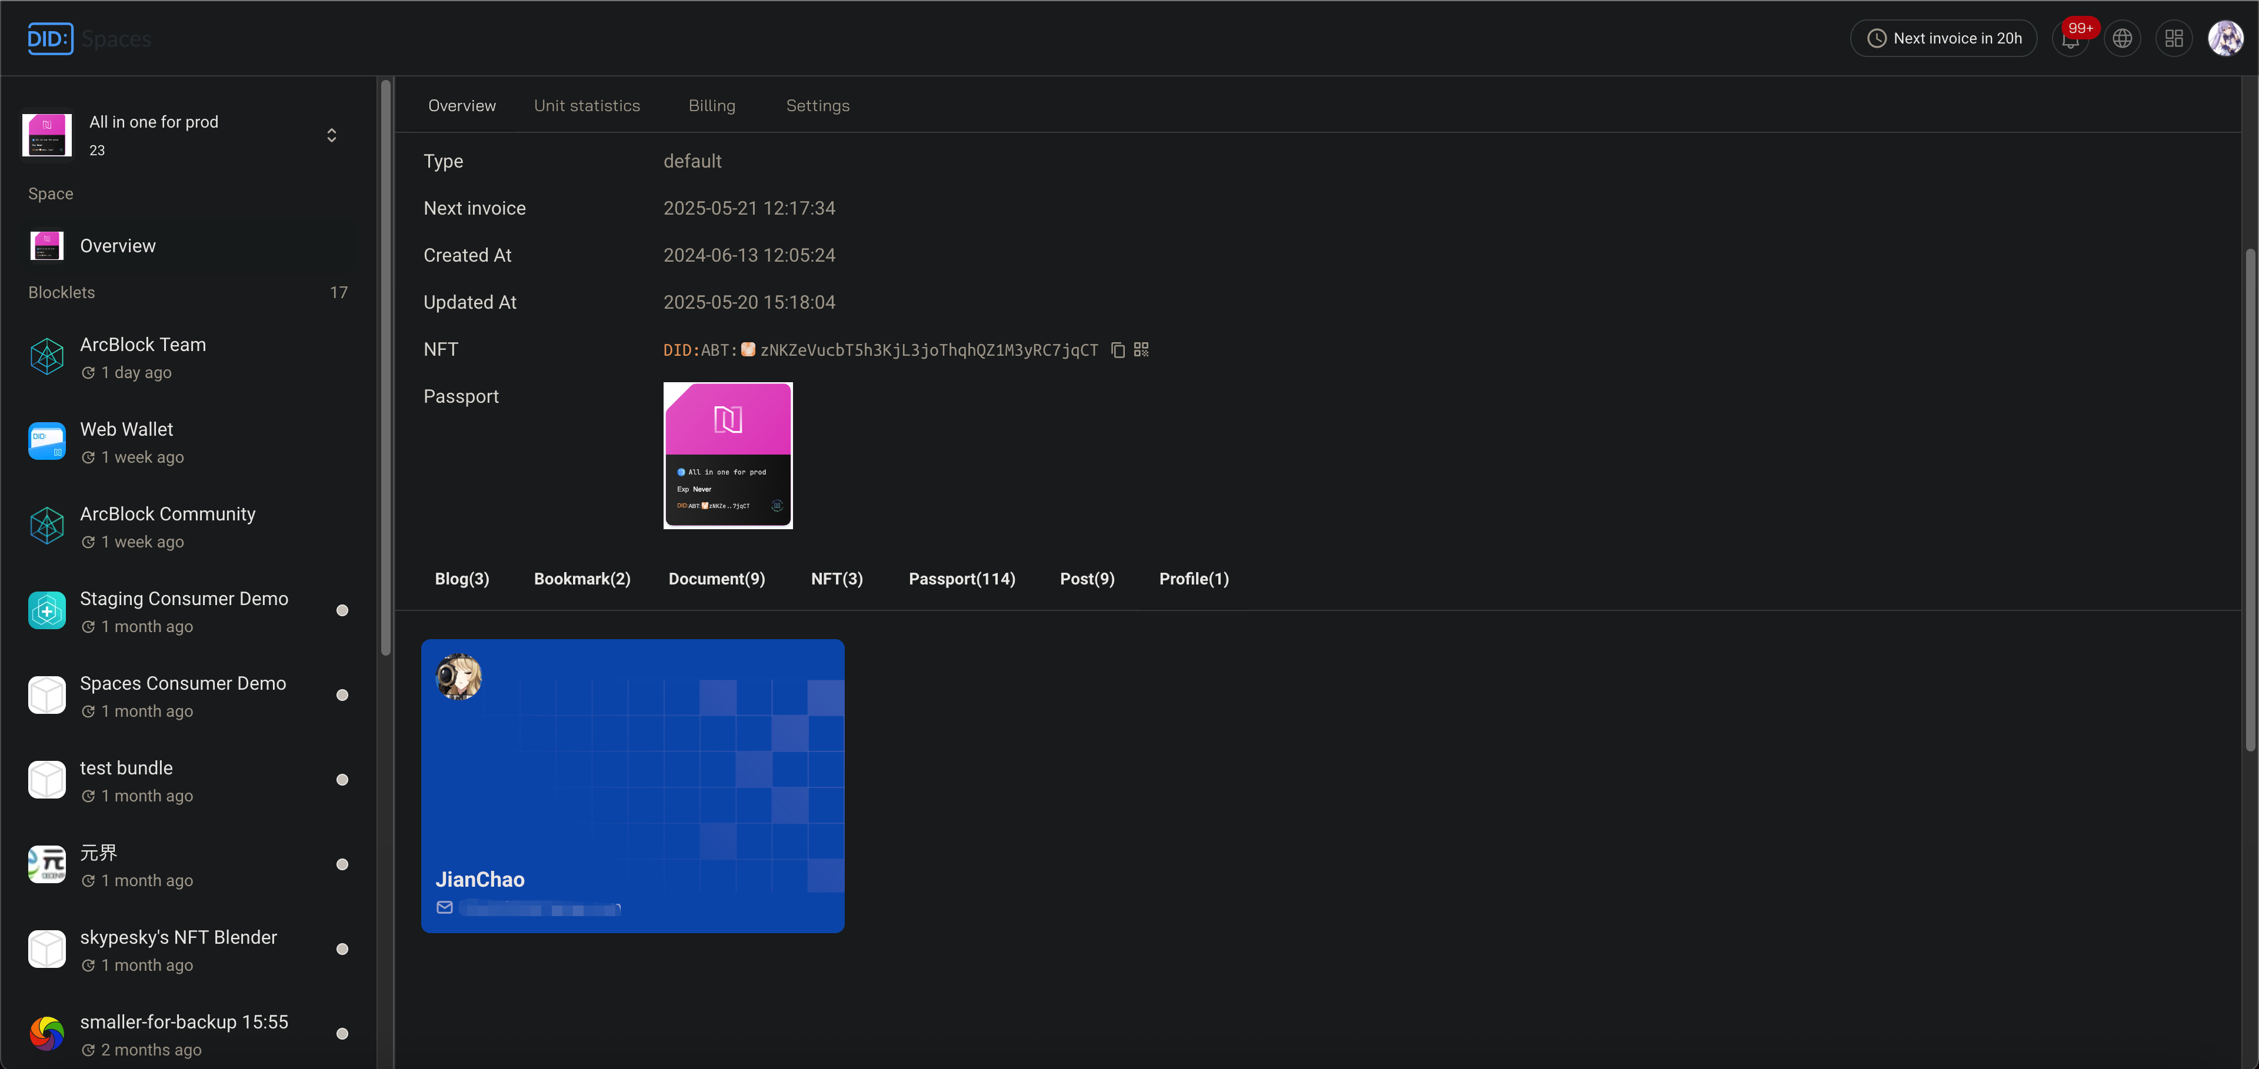
Task: Expand the All in one for prod space switcher
Action: tap(331, 135)
